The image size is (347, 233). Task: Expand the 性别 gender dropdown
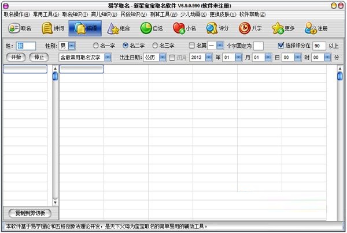click(72, 46)
